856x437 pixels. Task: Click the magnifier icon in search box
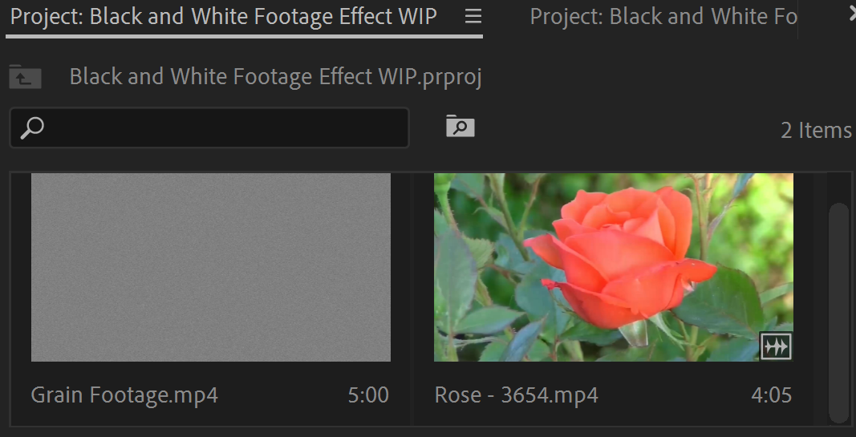point(31,128)
